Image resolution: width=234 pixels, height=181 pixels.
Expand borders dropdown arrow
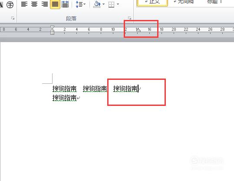click(x=118, y=4)
